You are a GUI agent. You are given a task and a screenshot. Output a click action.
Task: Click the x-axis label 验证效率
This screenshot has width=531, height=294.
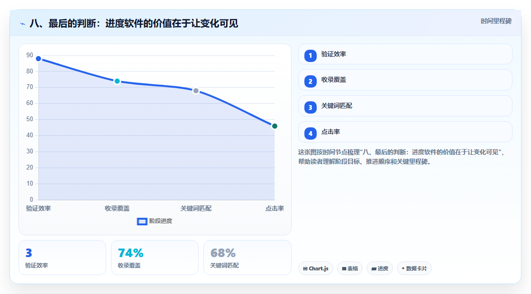coord(38,208)
